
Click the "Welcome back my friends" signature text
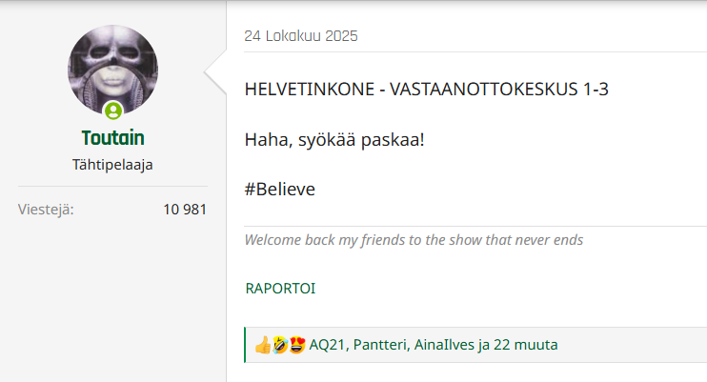click(x=414, y=239)
